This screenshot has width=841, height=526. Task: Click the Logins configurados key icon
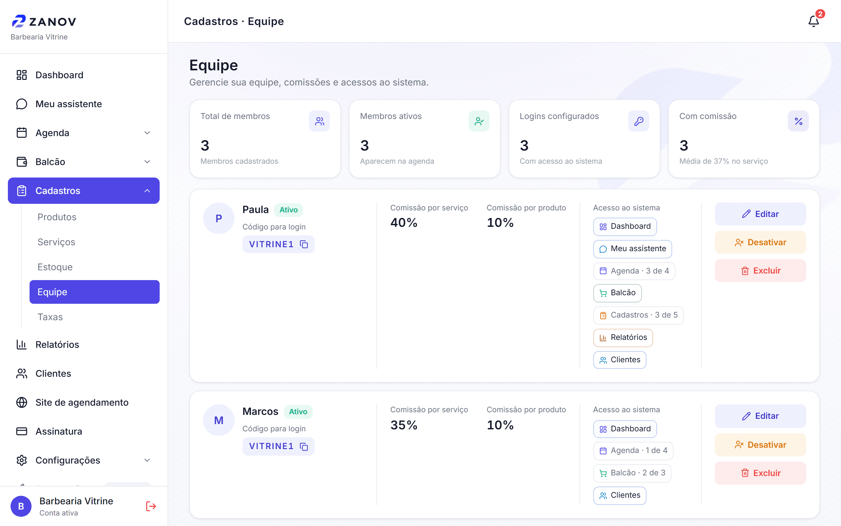coord(639,121)
